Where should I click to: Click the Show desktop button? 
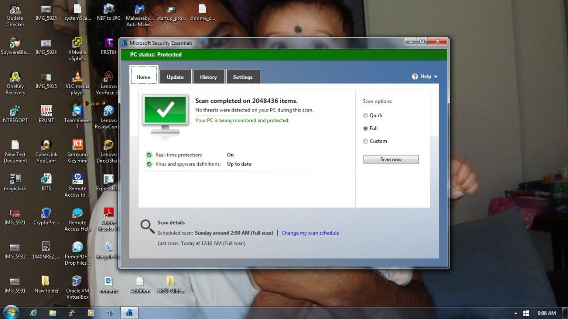pyautogui.click(x=565, y=313)
